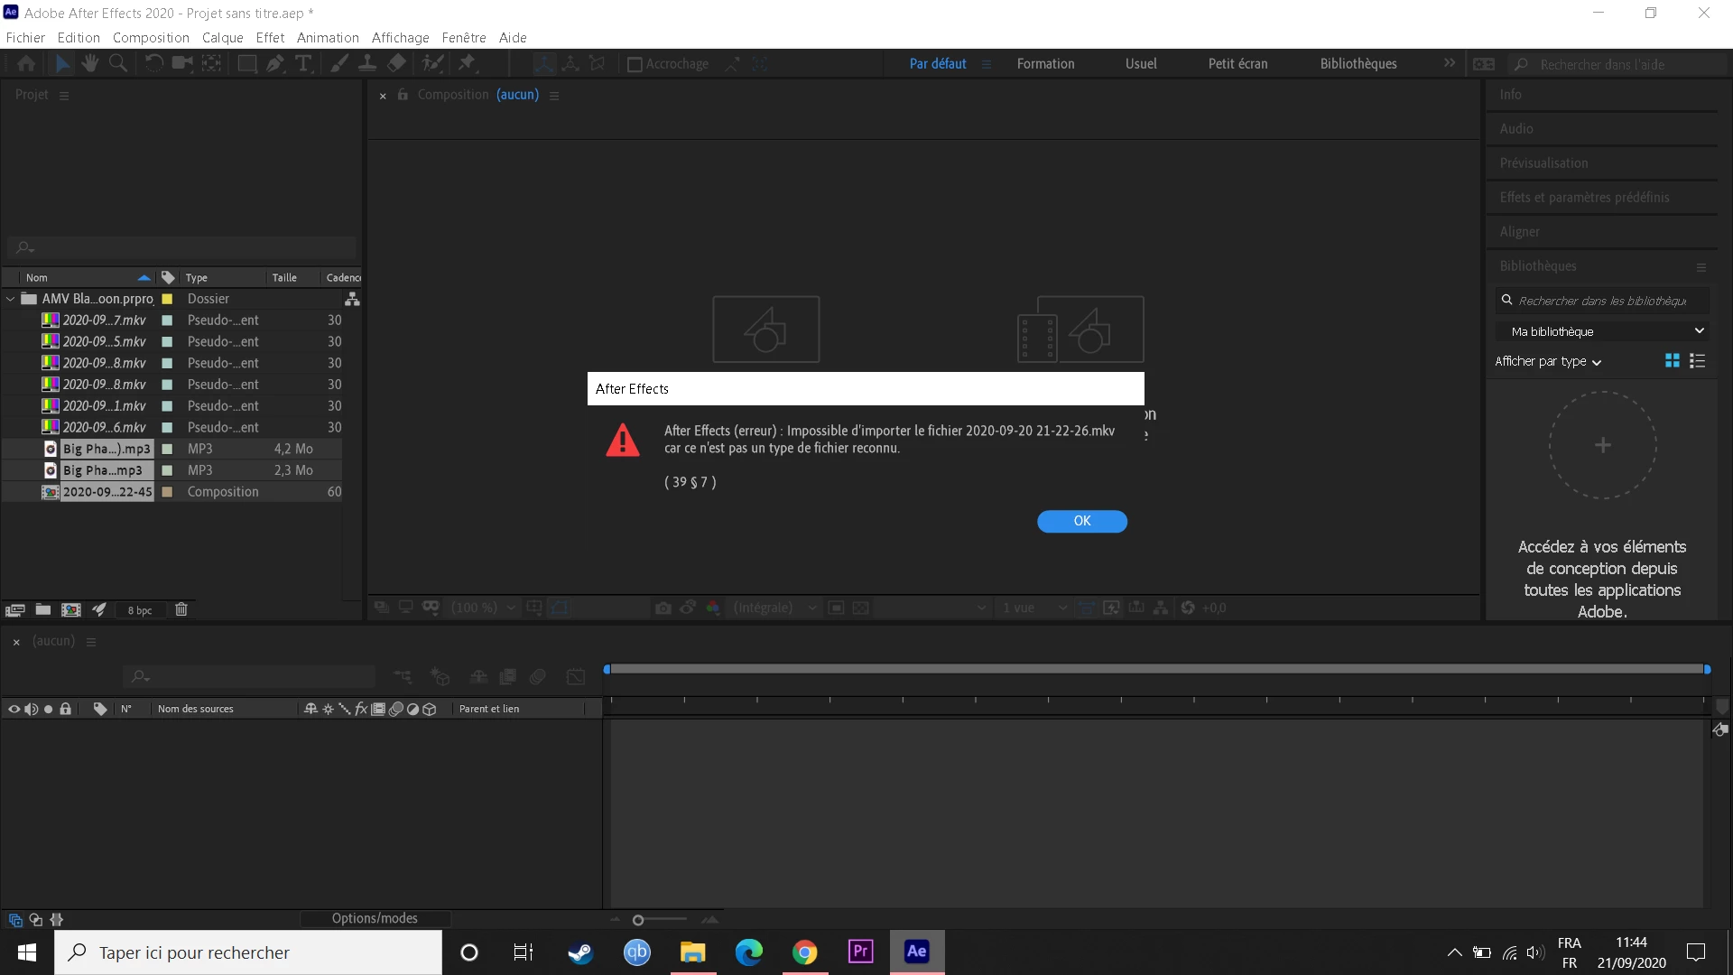Click the Interpret Footage icon in Project panel
This screenshot has width=1733, height=975.
pyautogui.click(x=14, y=609)
